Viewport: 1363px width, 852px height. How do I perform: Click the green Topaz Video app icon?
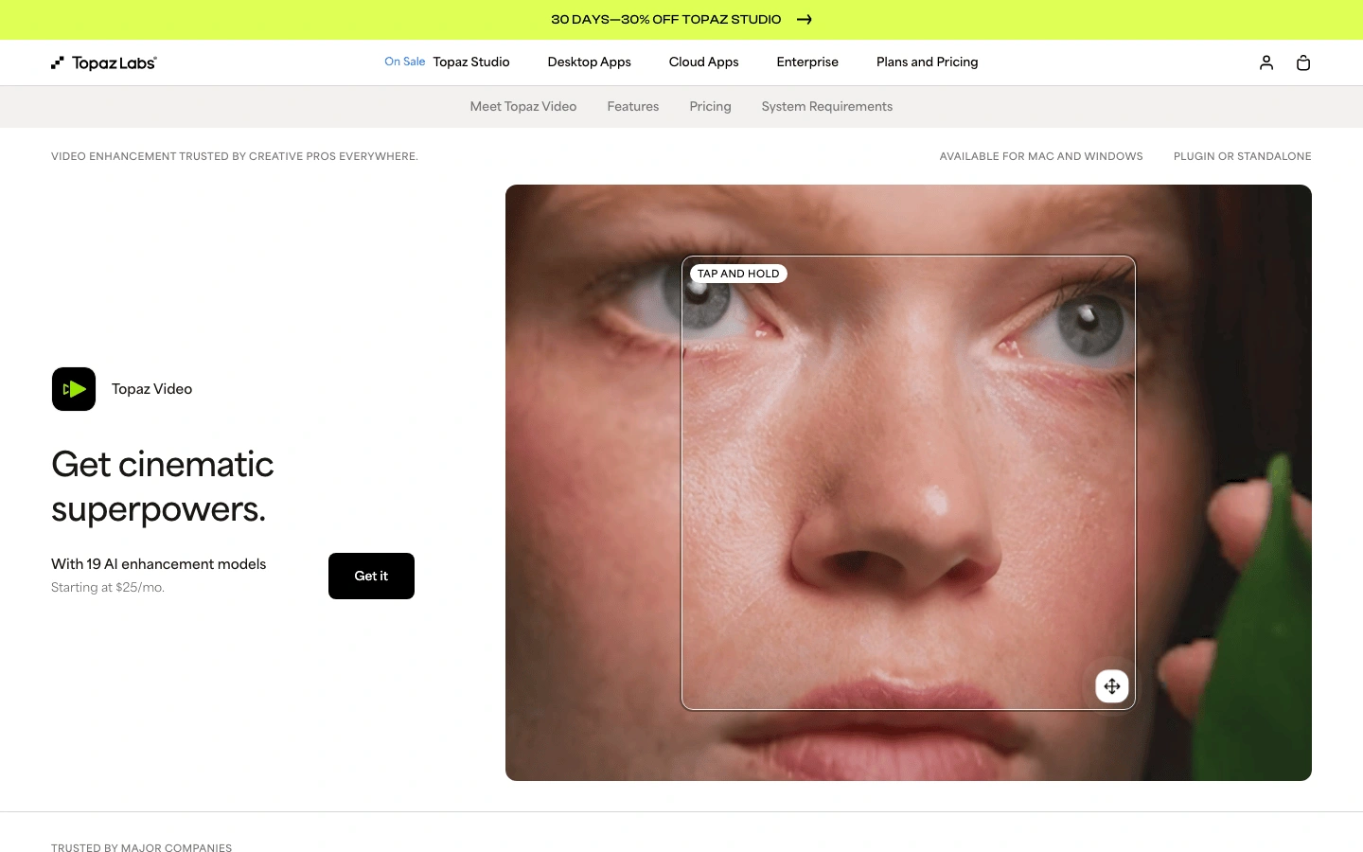coord(74,389)
